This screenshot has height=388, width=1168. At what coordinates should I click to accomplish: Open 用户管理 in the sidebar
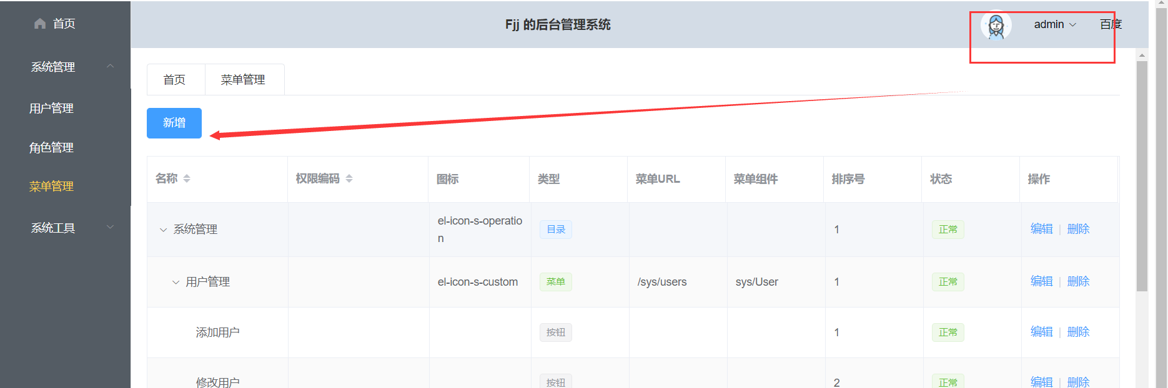51,109
